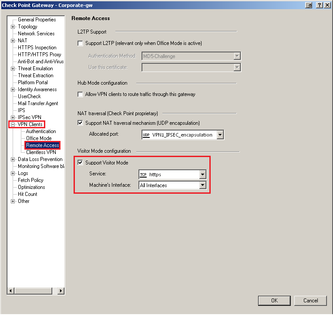The width and height of the screenshot is (333, 315).
Task: Select Monitoring Software blades item
Action: (41, 166)
